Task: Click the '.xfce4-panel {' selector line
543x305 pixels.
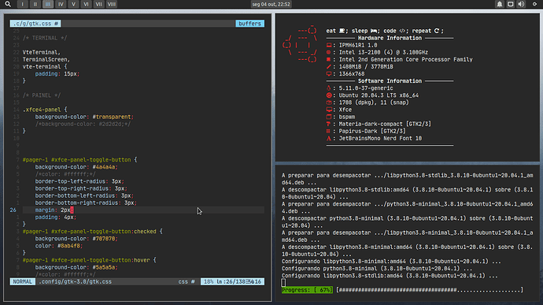Action: [45, 110]
